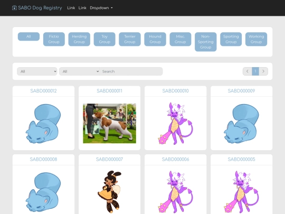This screenshot has height=214, width=285.
Task: Open the SABO Dog Registry home link
Action: click(37, 8)
